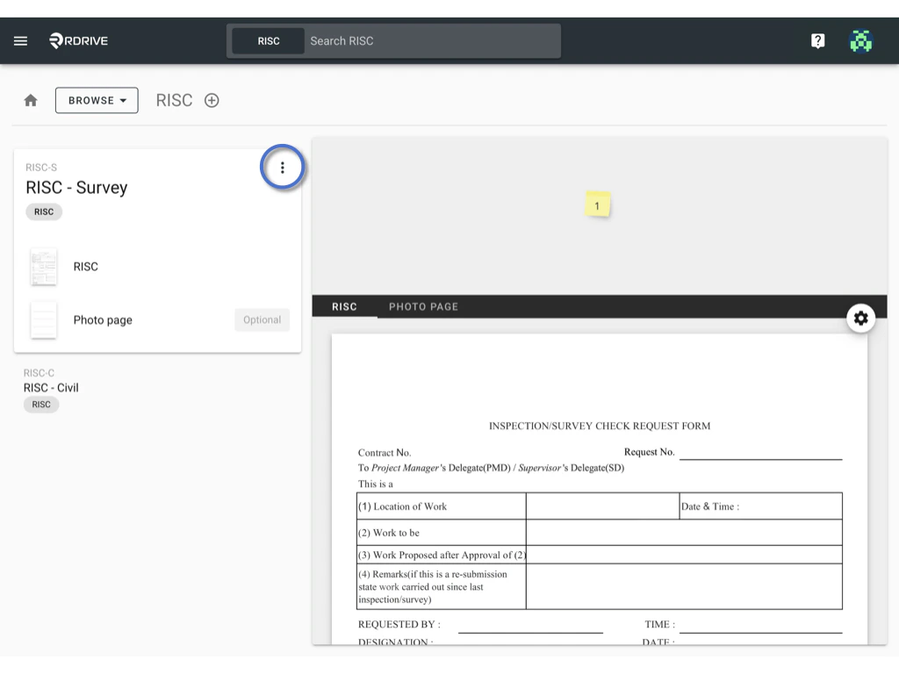
Task: Select RISC document thumbnail in Survey card
Action: click(x=44, y=267)
